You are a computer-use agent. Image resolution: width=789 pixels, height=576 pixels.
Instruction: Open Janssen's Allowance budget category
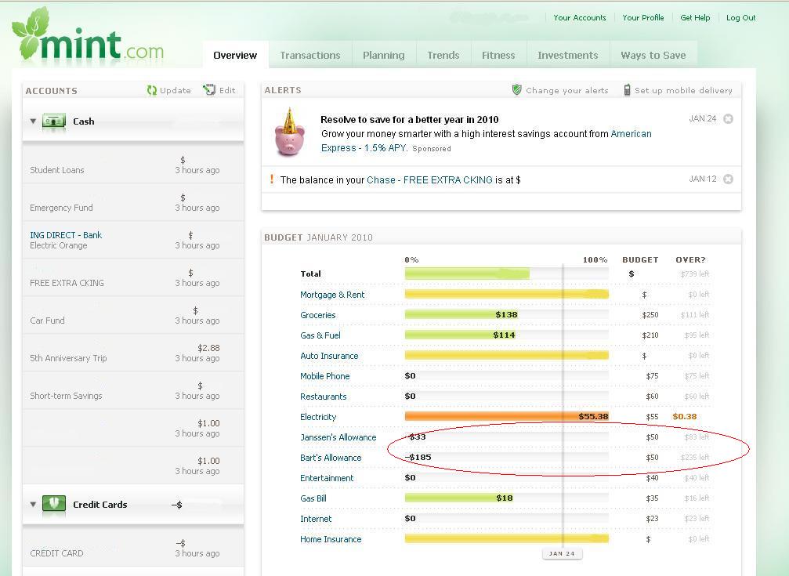(338, 437)
